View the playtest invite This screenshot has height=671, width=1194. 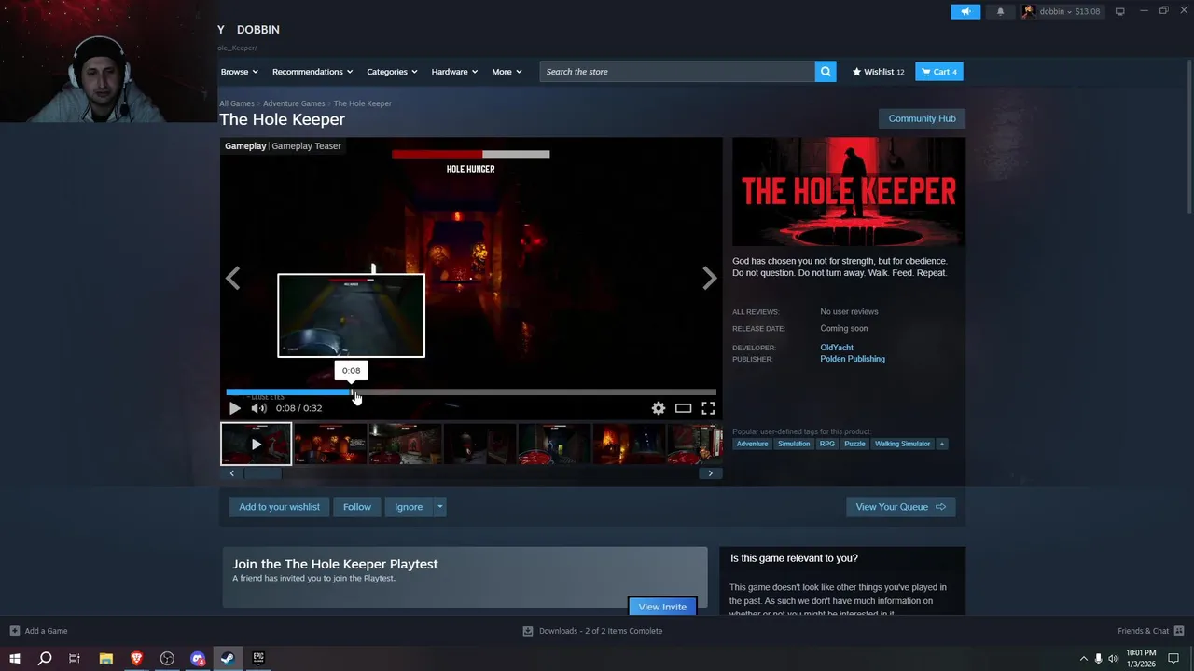[662, 607]
